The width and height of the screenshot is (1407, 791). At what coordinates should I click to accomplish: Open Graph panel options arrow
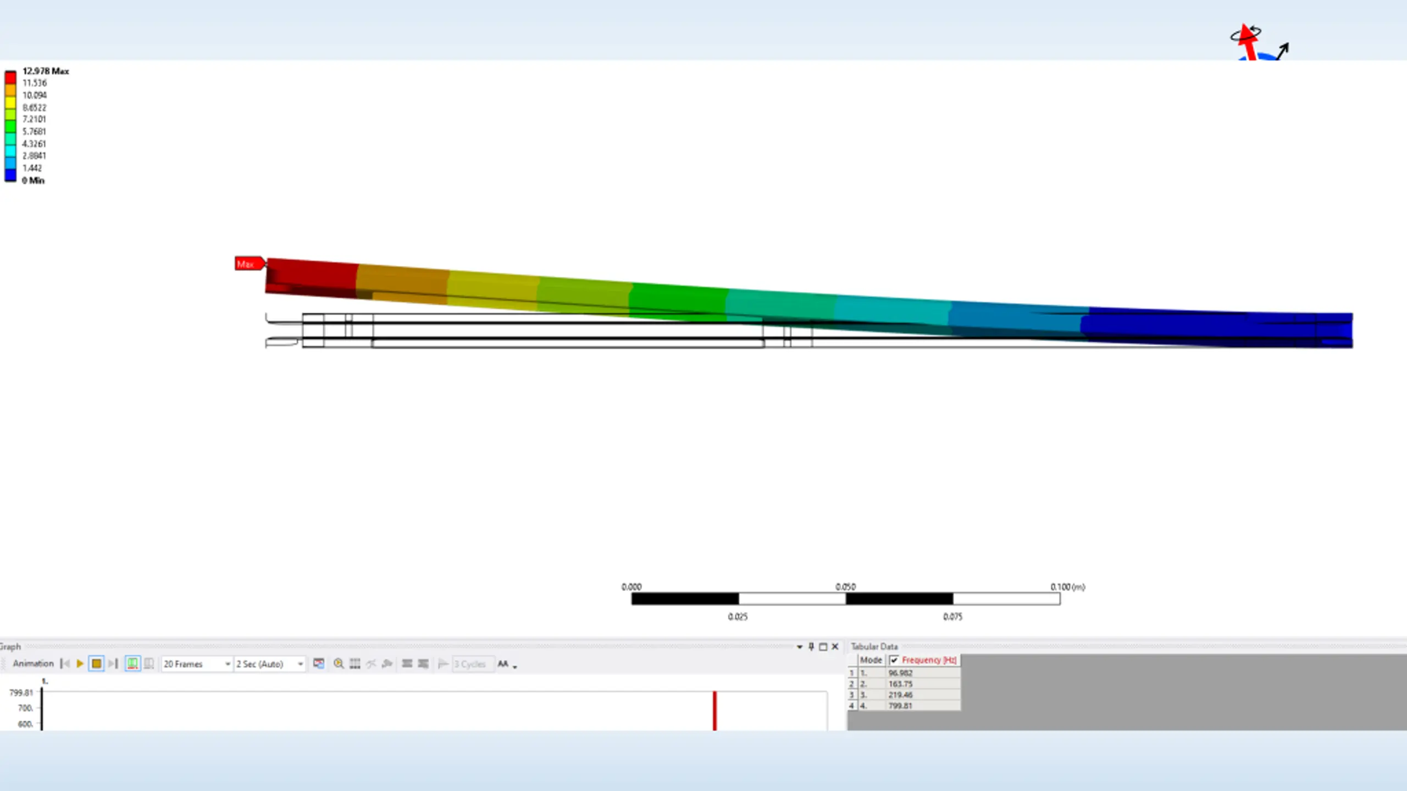tap(799, 647)
